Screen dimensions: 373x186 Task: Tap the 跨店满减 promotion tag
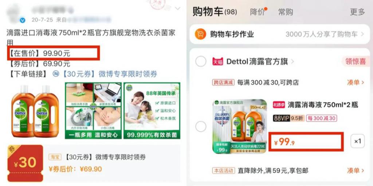tap(223, 82)
